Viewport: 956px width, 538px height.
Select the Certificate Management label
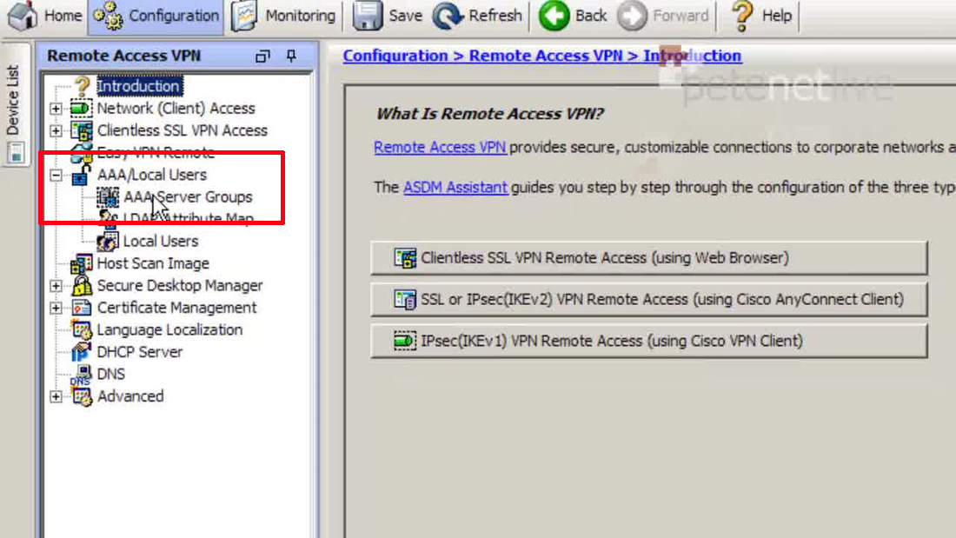click(x=176, y=308)
